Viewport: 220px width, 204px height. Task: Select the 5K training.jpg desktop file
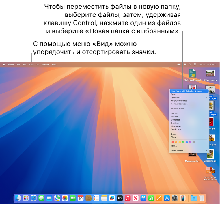click(x=210, y=75)
